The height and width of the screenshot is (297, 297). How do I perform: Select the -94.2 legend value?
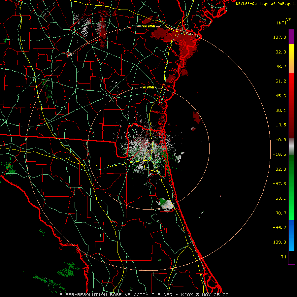(280, 228)
